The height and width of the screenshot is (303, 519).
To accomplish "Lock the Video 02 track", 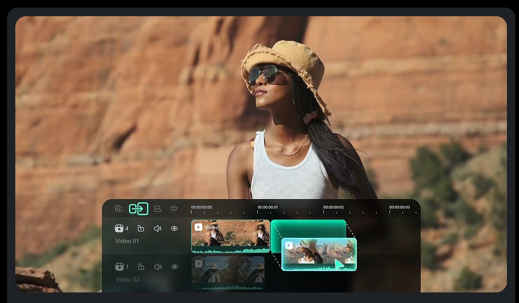I will [141, 266].
